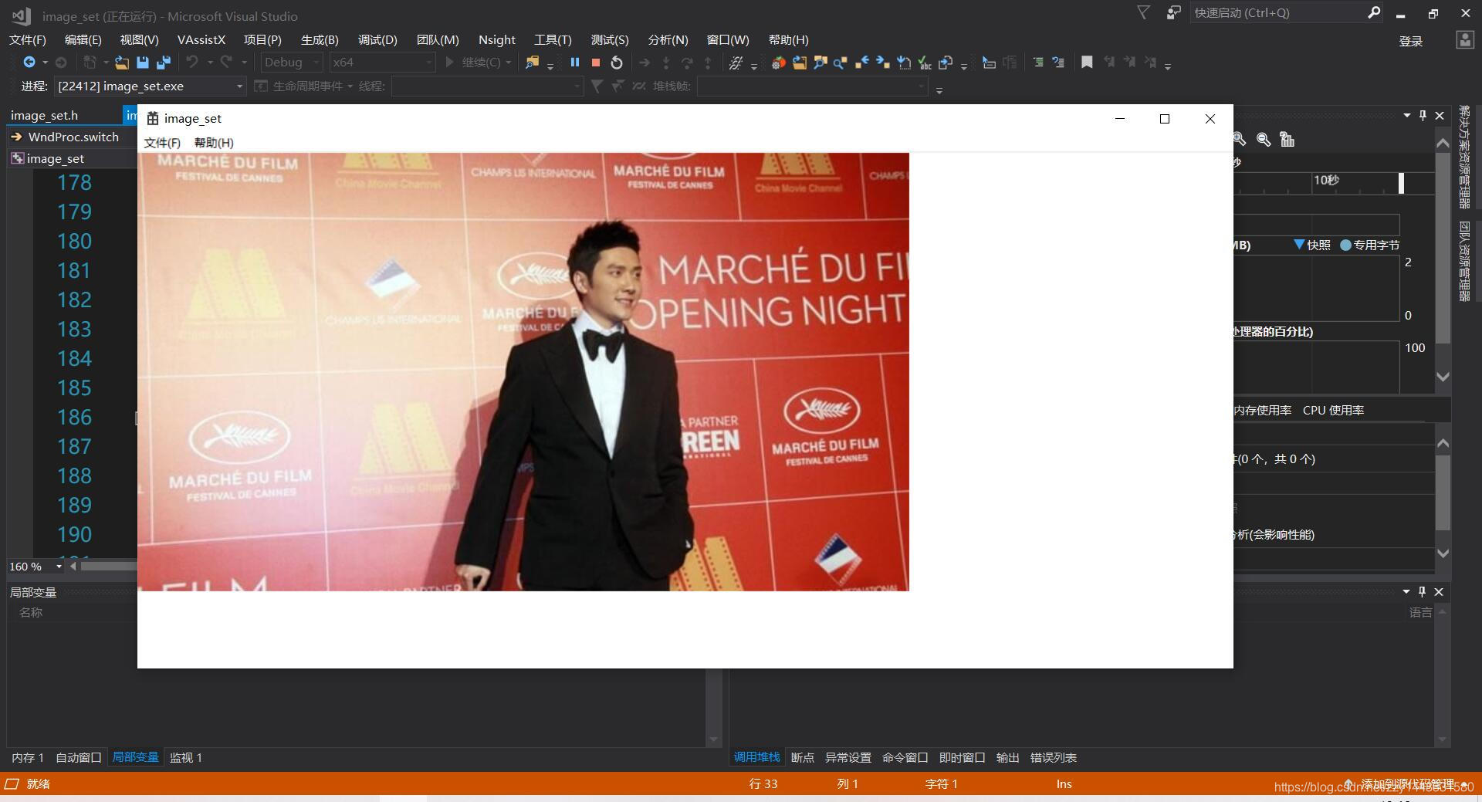Open the Debug configuration dropdown

pyautogui.click(x=291, y=63)
